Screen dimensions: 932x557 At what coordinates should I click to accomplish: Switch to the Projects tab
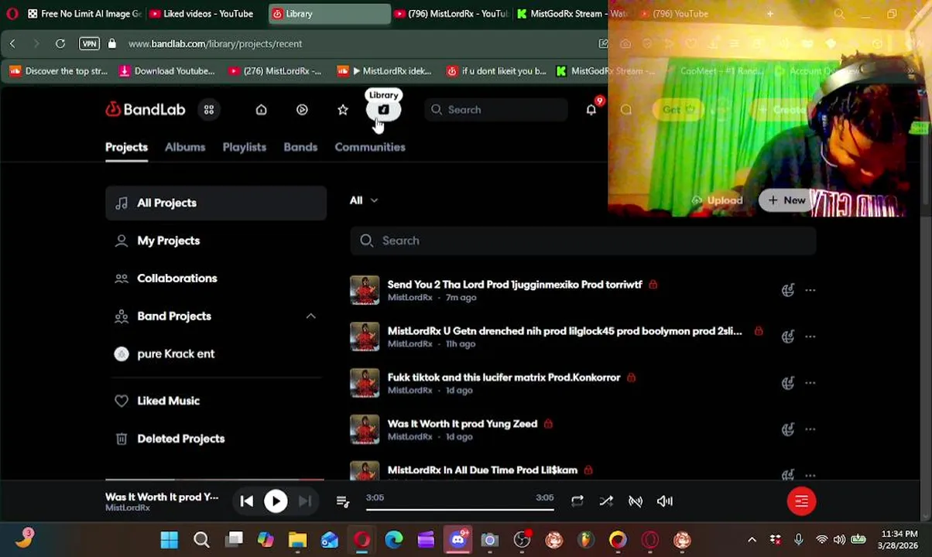[x=126, y=147]
